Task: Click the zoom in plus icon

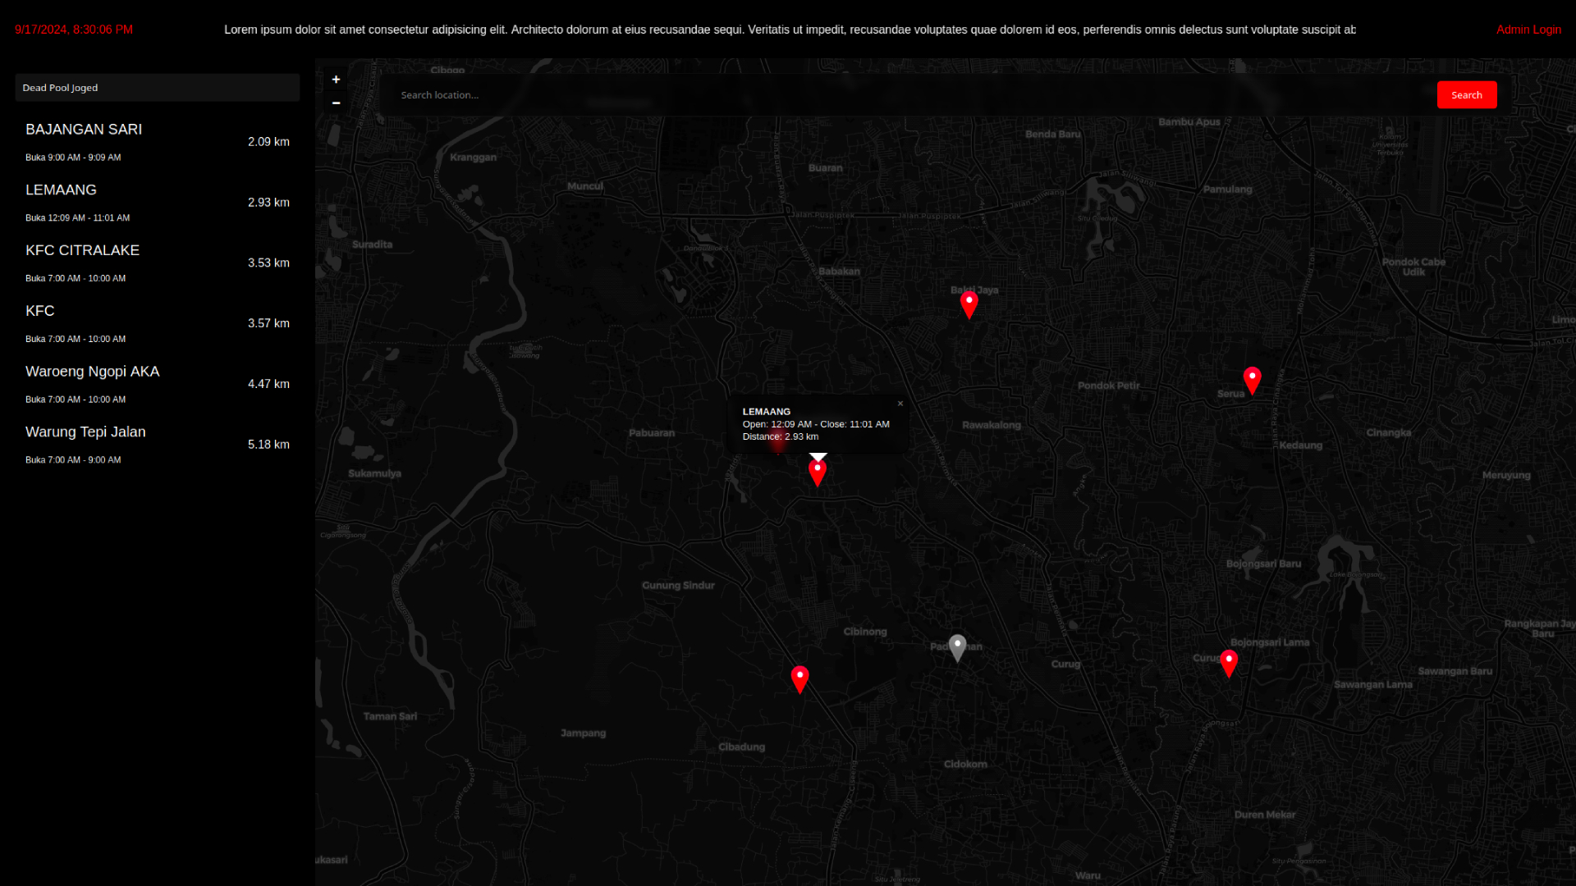Action: pos(336,80)
